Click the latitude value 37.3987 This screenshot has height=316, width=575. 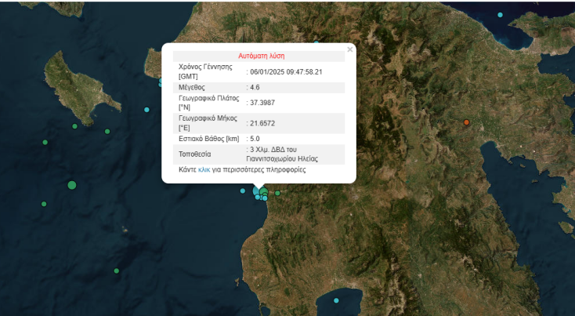(262, 103)
